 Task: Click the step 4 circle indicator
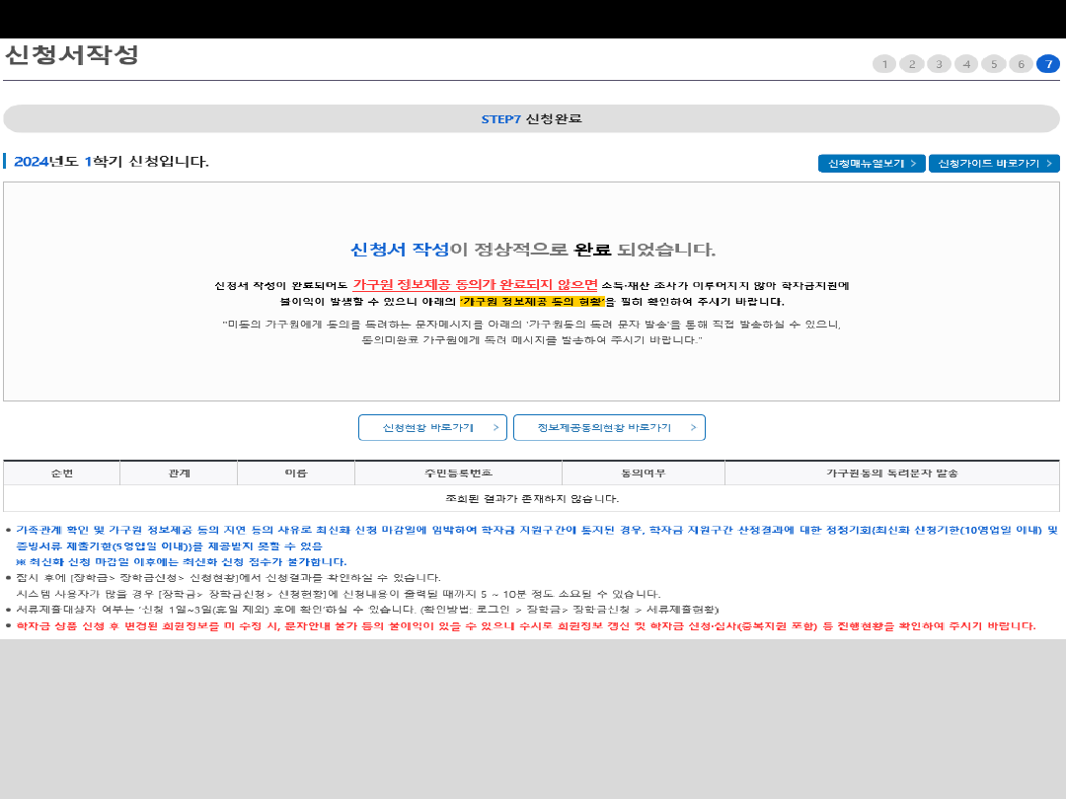pyautogui.click(x=966, y=64)
